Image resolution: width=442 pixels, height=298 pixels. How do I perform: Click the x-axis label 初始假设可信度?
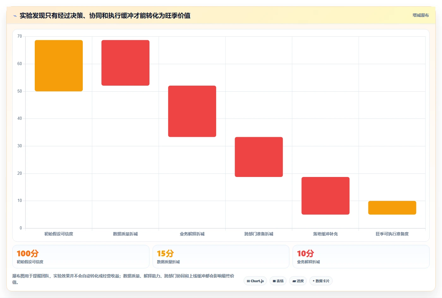tap(59, 234)
